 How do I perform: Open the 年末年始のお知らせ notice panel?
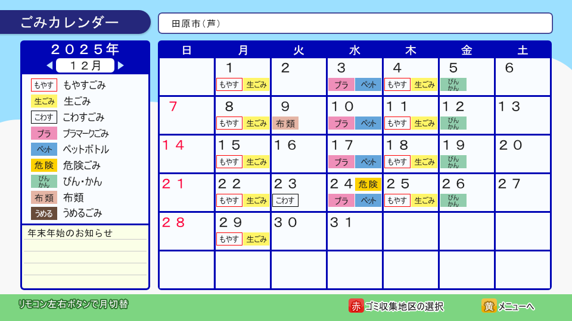[85, 256]
